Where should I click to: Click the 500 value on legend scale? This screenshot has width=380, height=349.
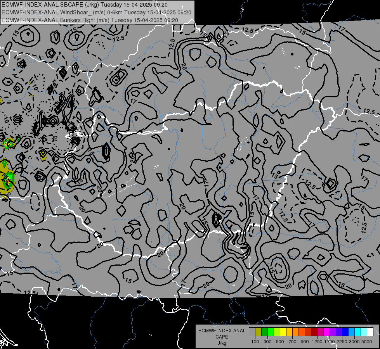280,342
